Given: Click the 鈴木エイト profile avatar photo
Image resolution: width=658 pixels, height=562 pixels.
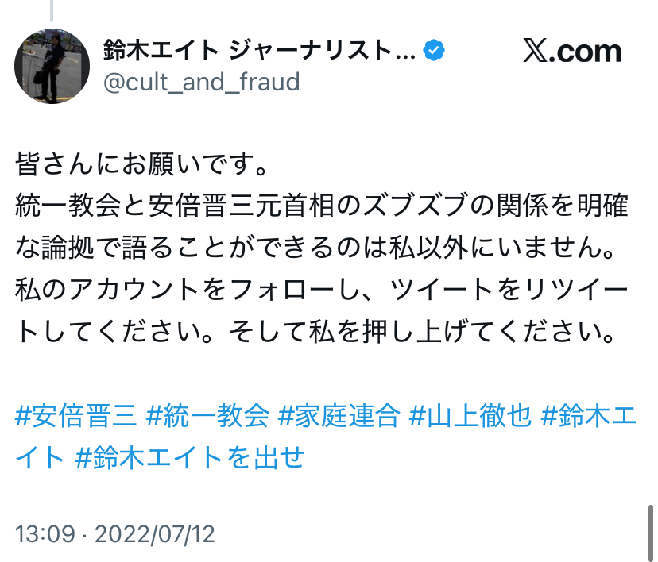Looking at the screenshot, I should (x=52, y=67).
